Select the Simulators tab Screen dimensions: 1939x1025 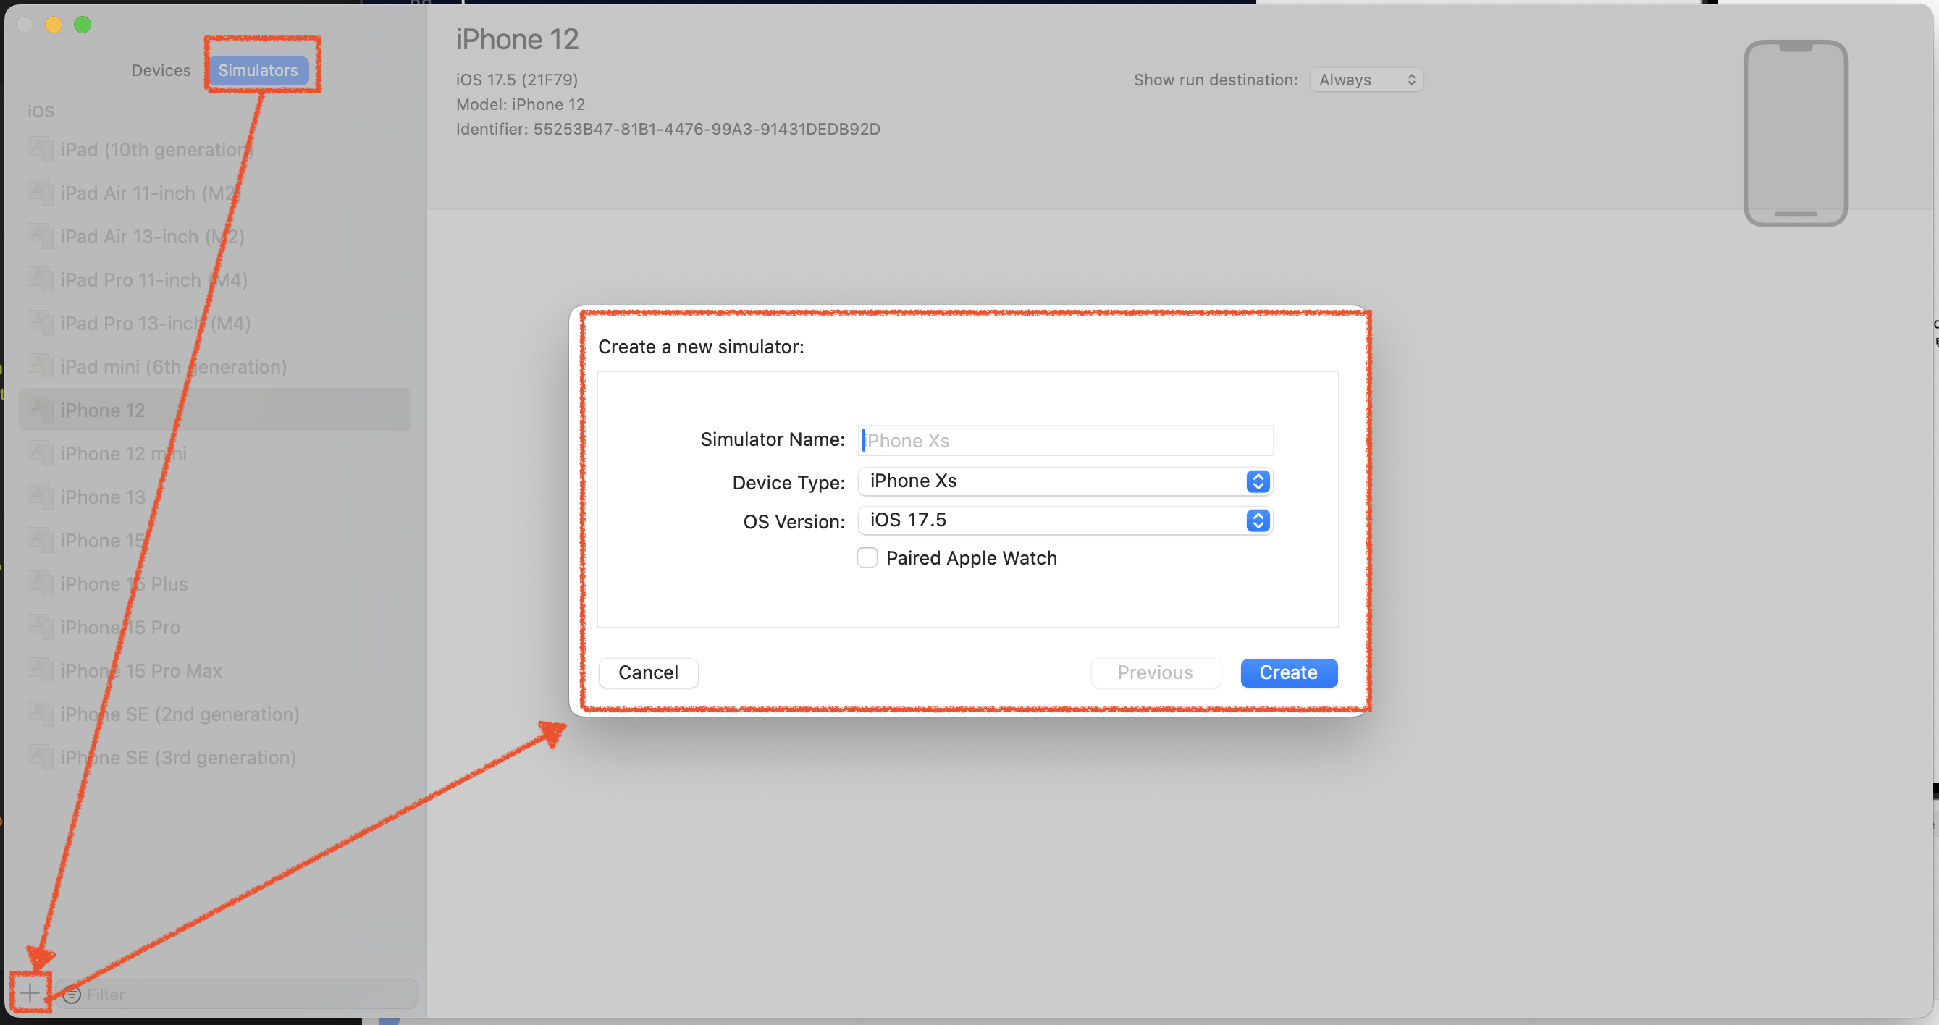[258, 70]
